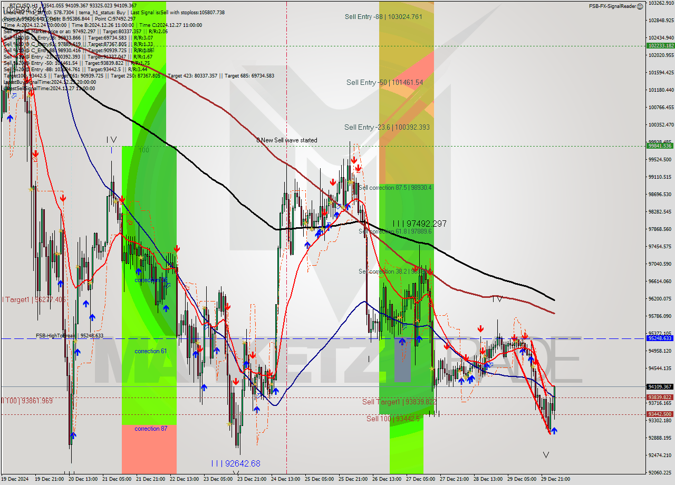Select the Sell correction 87.5 | 98930.4 label
The width and height of the screenshot is (675, 485).
(395, 187)
